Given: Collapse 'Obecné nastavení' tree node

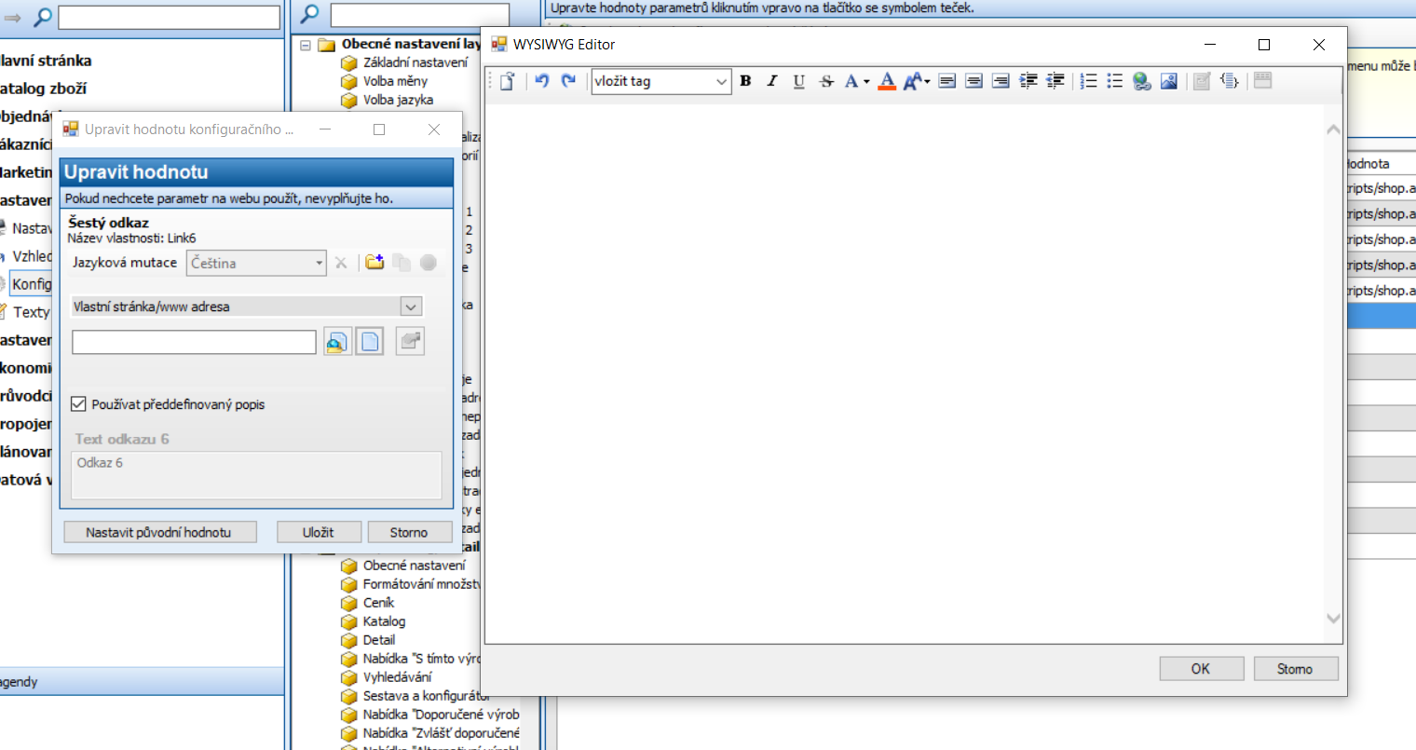Looking at the screenshot, I should [306, 45].
